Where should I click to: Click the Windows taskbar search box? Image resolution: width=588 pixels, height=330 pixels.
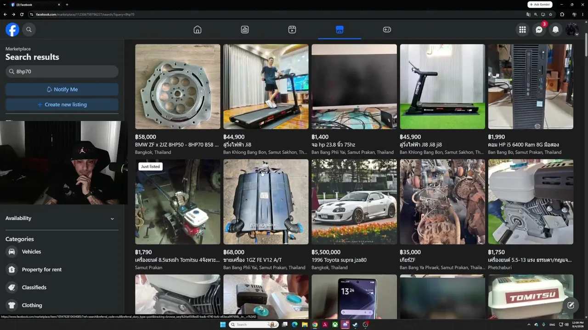pyautogui.click(x=254, y=324)
